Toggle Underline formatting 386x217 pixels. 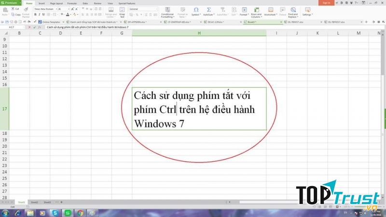[43, 14]
